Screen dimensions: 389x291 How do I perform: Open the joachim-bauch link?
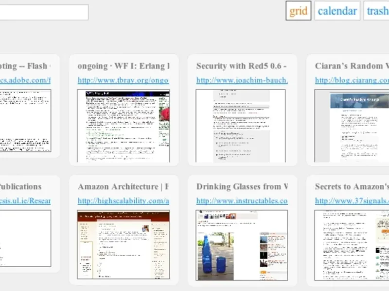[x=242, y=80]
